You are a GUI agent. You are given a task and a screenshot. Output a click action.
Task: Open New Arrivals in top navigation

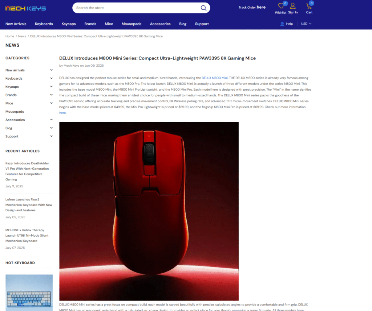[x=16, y=24]
